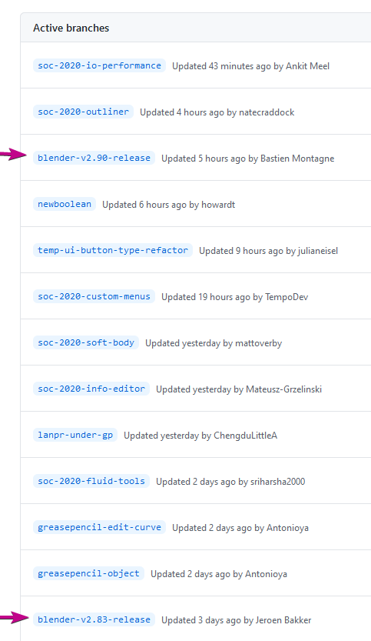
Task: Click 'Updated 6 hours ago by howardt'
Action: tap(168, 205)
